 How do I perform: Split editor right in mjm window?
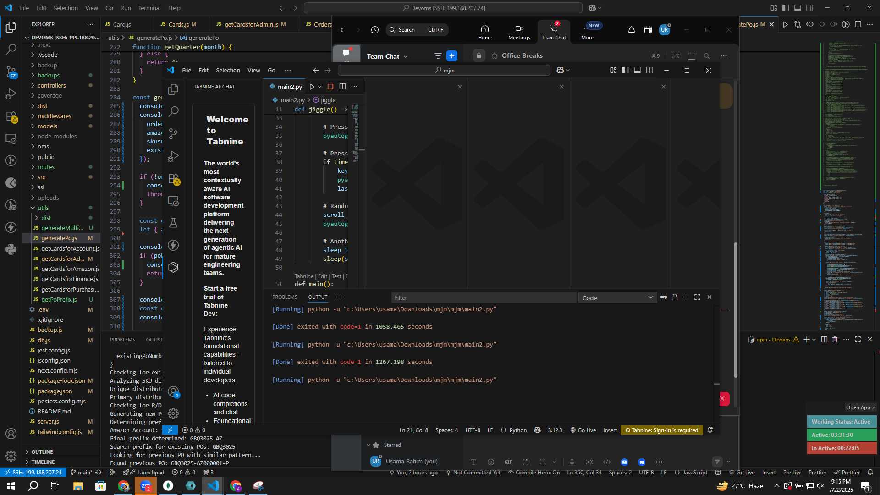pos(342,87)
